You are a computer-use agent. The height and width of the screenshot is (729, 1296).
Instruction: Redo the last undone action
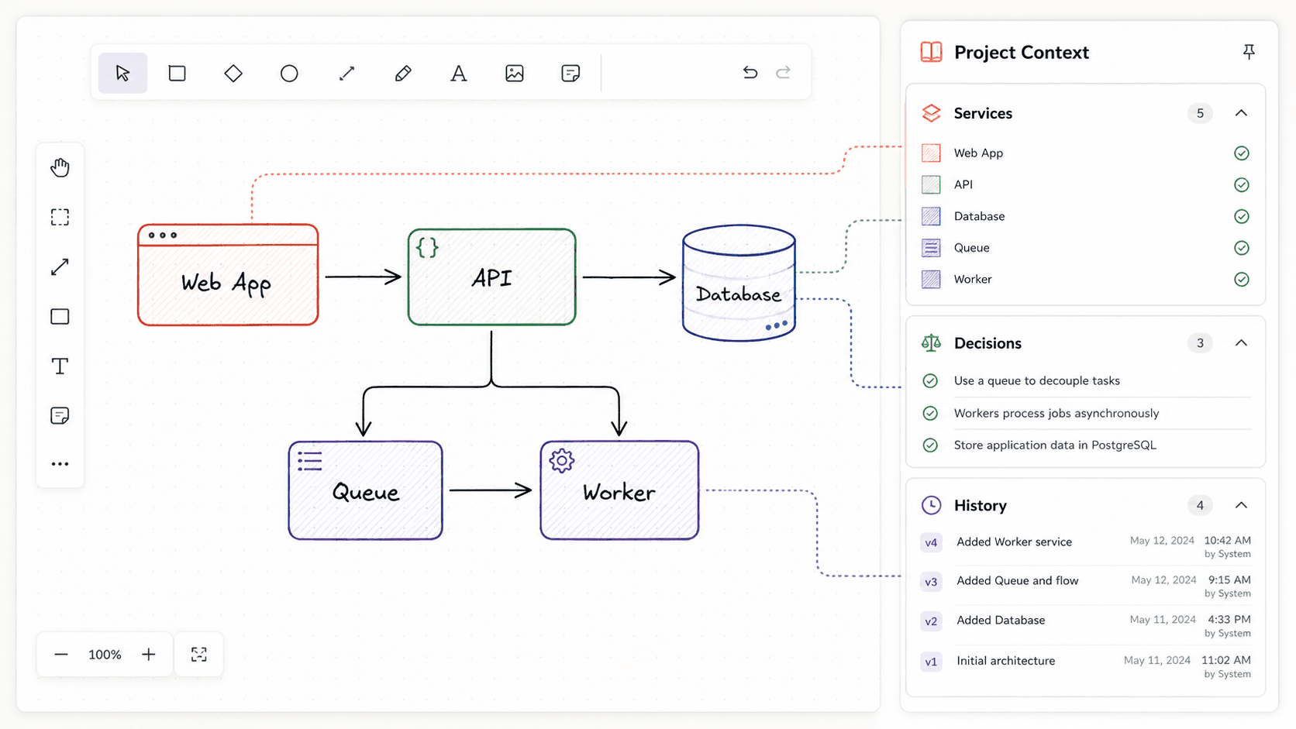pyautogui.click(x=784, y=72)
